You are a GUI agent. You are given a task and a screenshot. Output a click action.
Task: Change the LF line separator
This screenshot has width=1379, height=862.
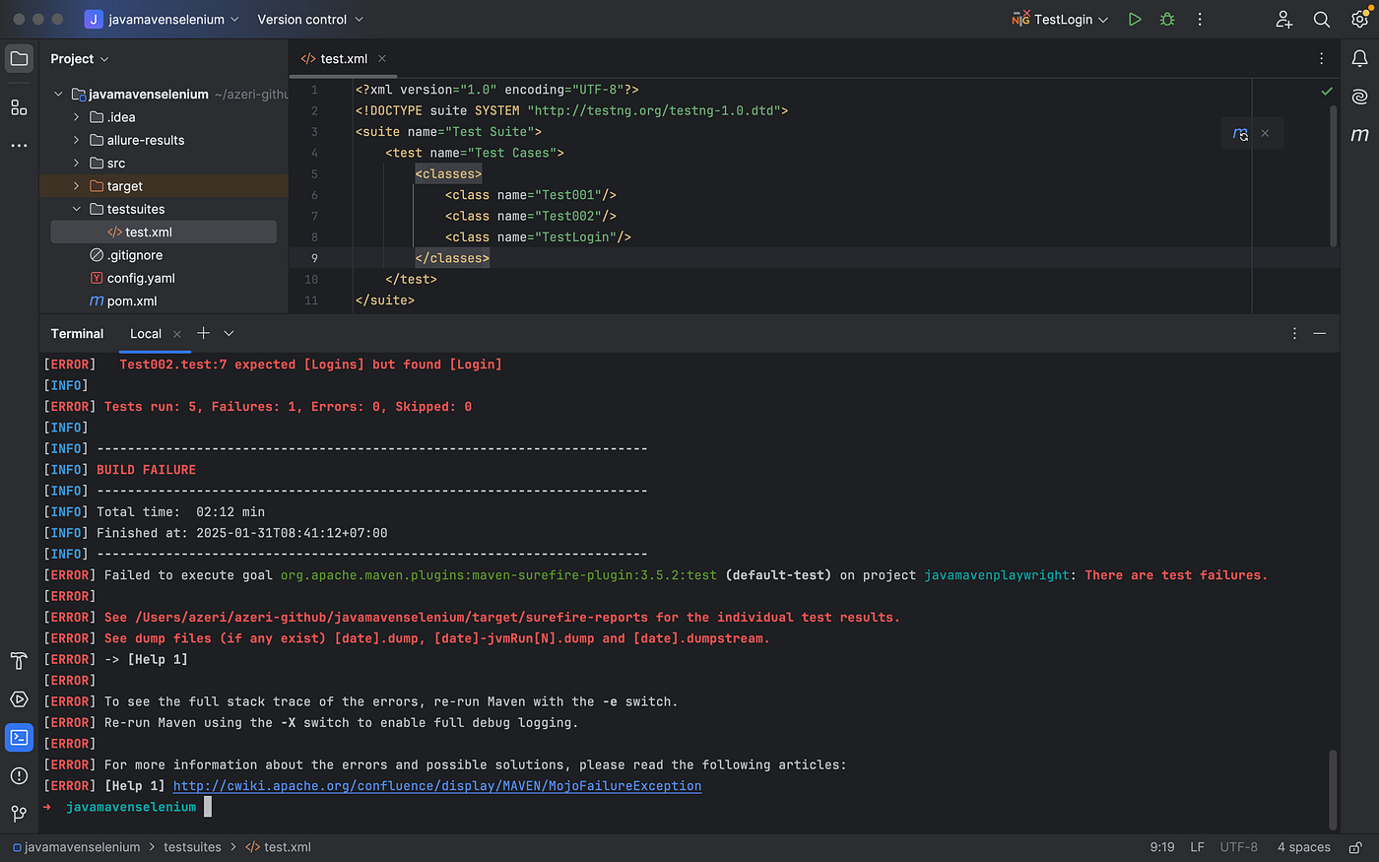1197,847
